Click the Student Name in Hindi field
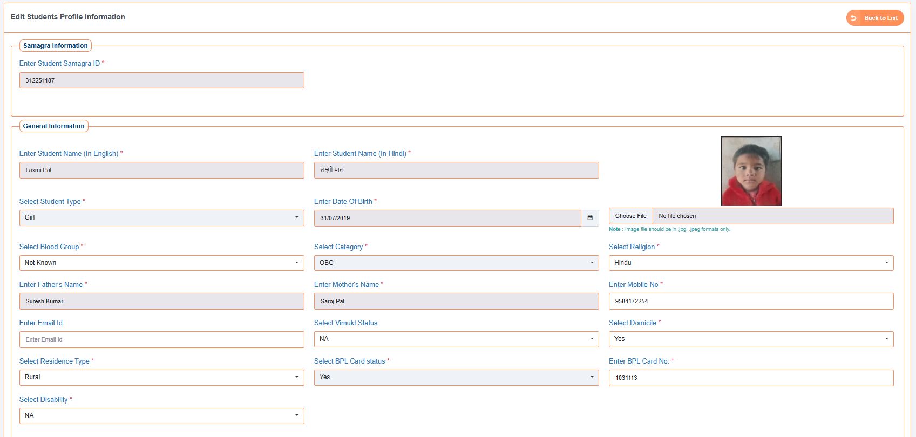The height and width of the screenshot is (437, 916). [456, 170]
